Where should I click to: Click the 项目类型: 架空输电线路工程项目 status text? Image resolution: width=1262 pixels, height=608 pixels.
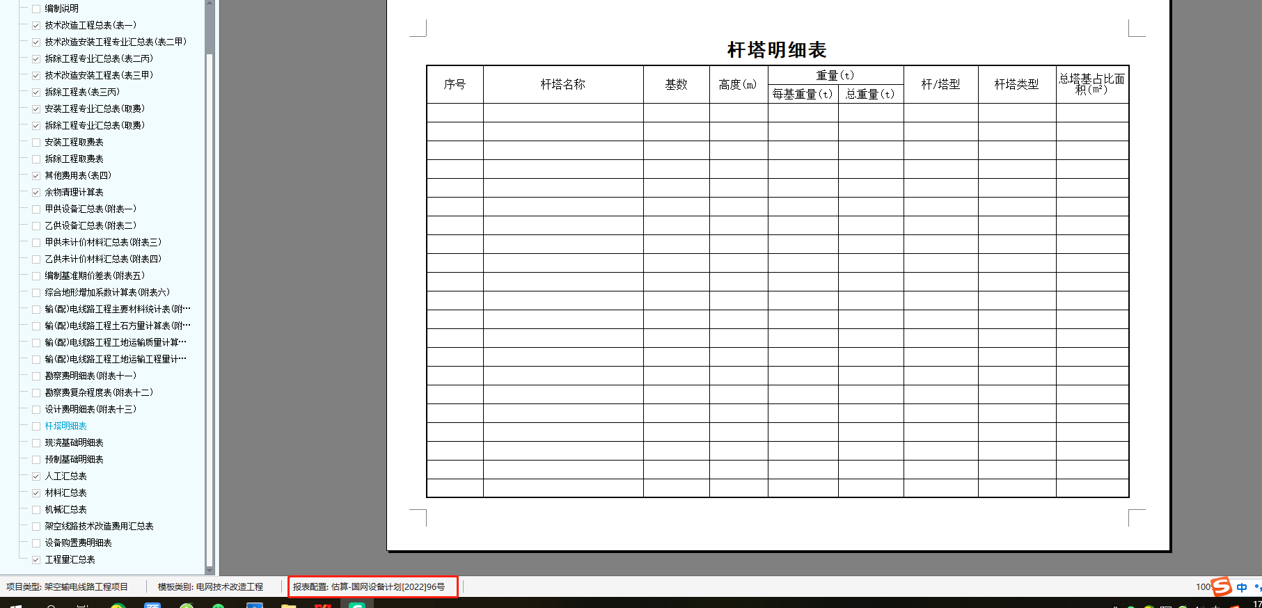pyautogui.click(x=68, y=586)
